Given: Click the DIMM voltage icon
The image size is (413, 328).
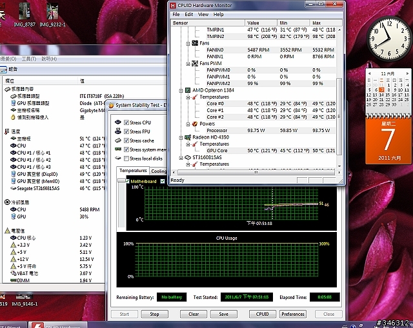Looking at the screenshot, I should (13, 280).
